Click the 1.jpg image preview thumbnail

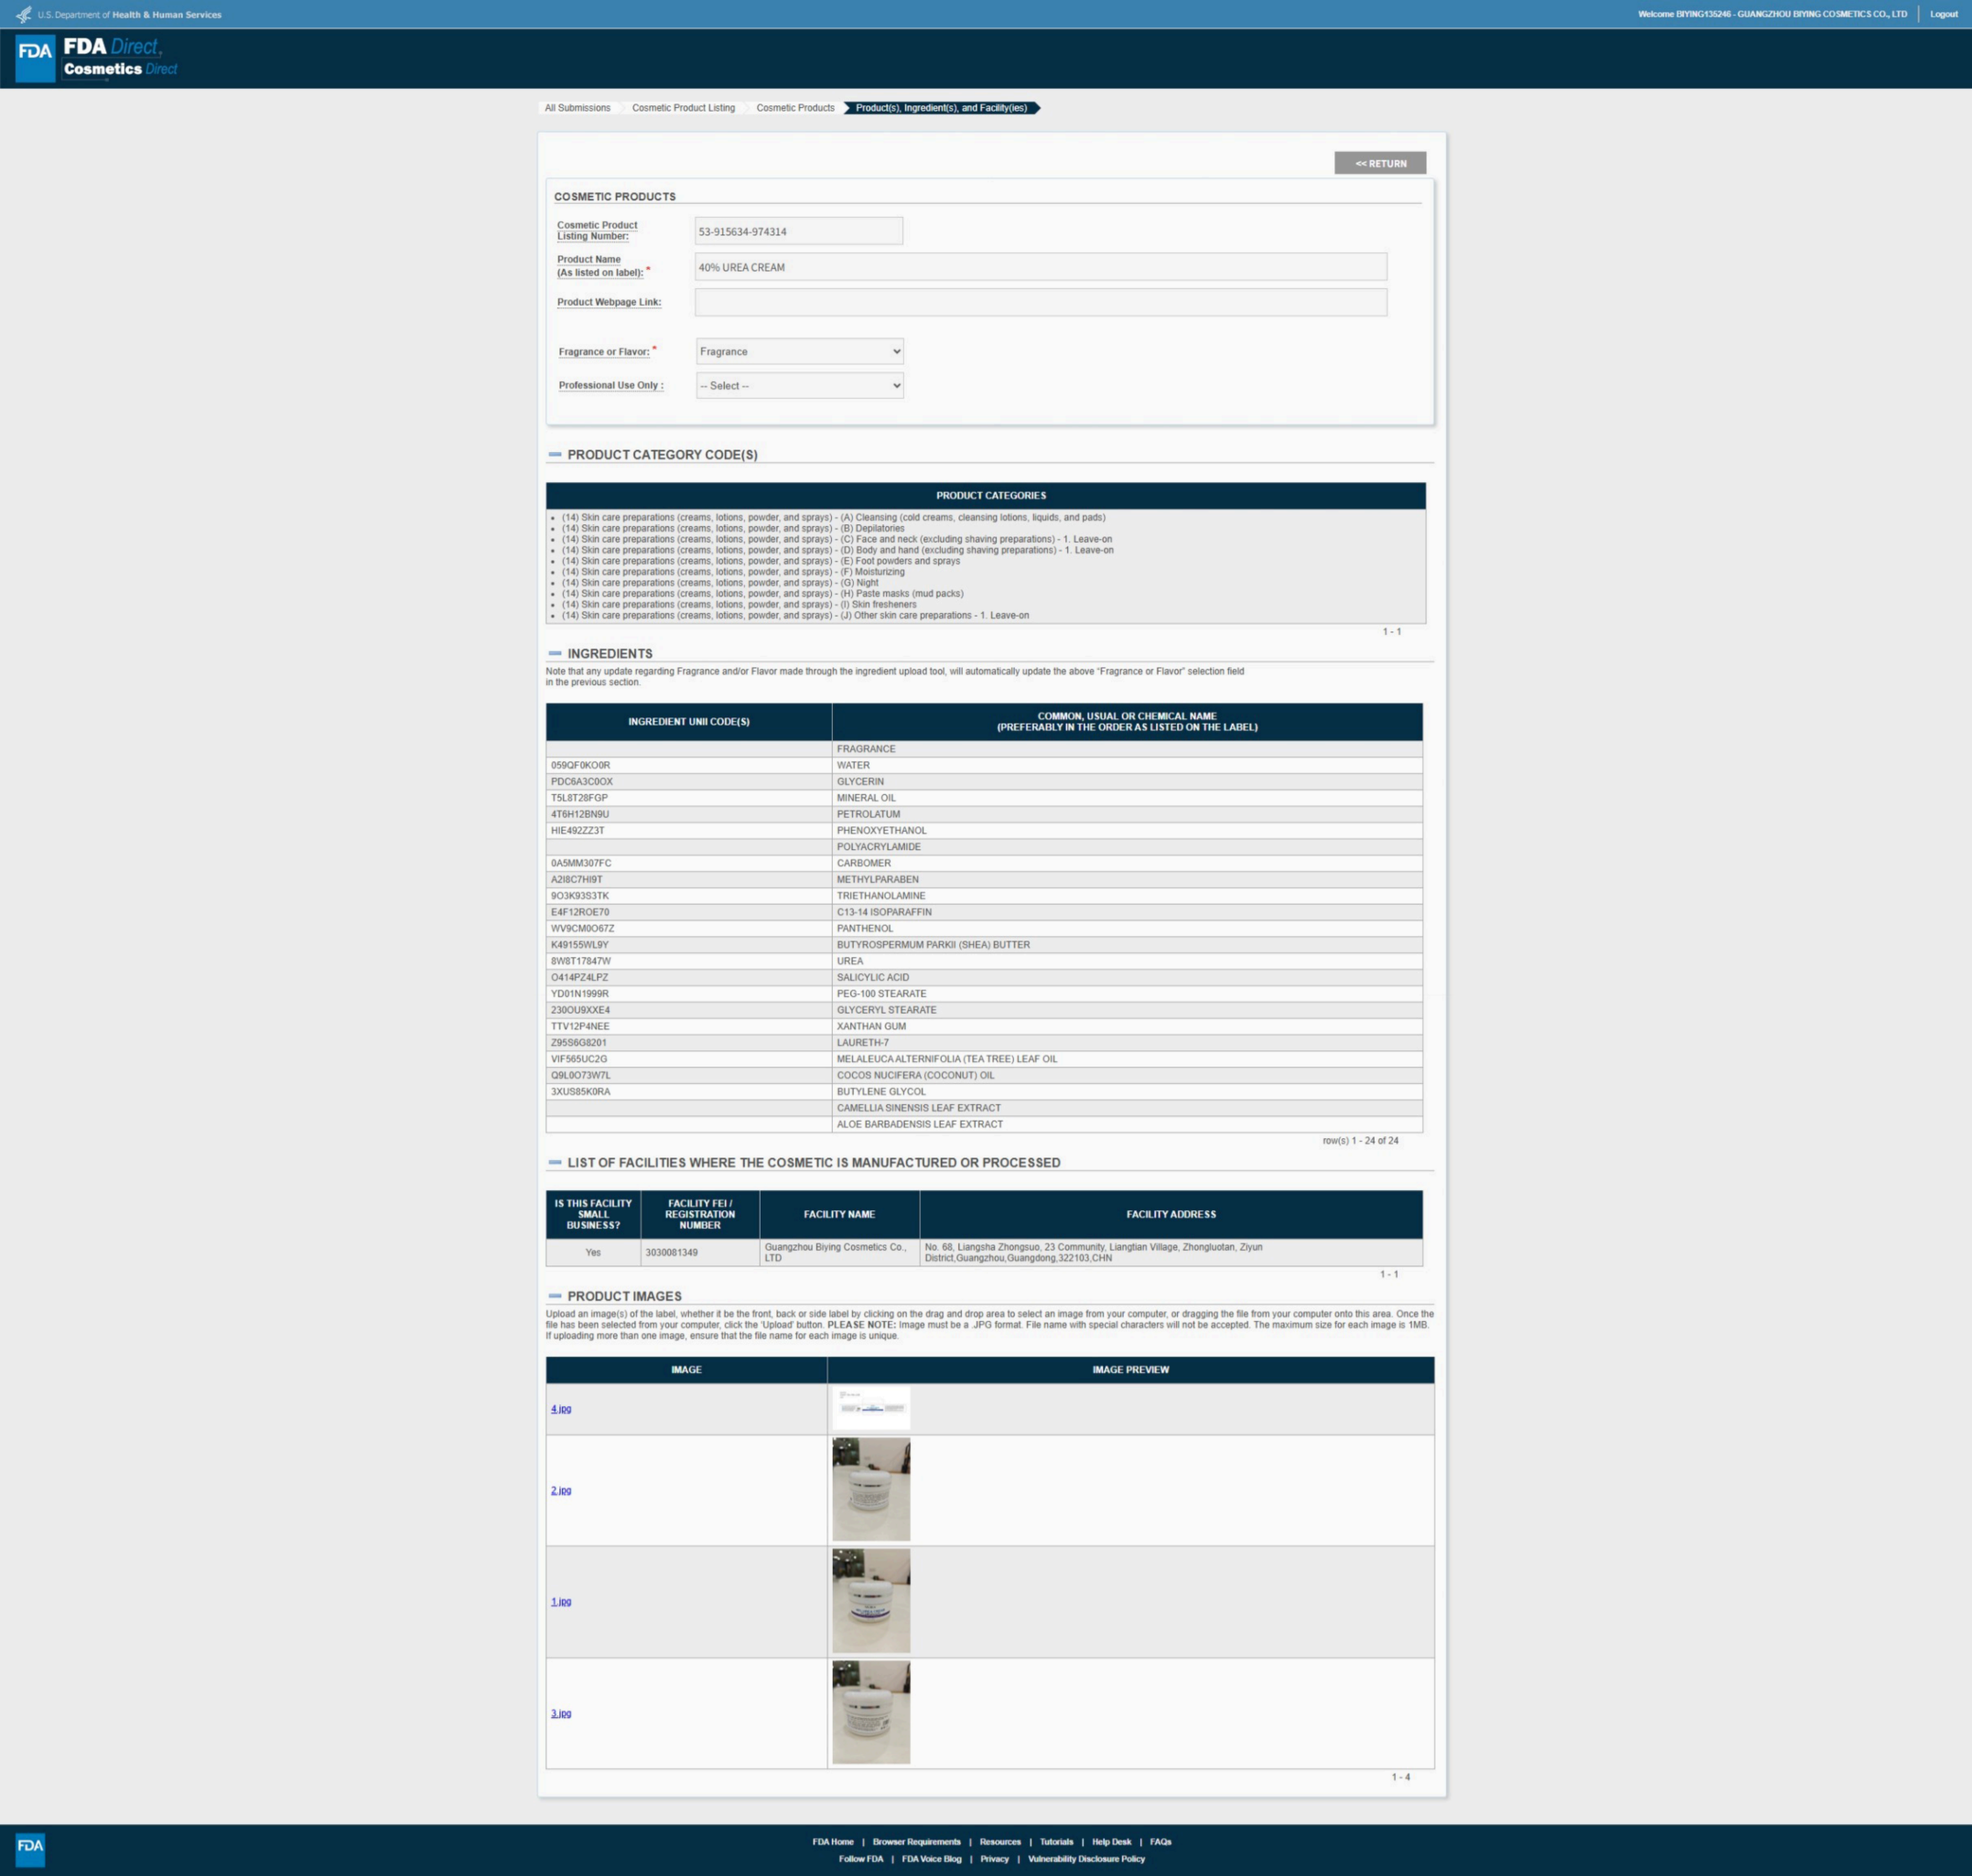point(871,1600)
